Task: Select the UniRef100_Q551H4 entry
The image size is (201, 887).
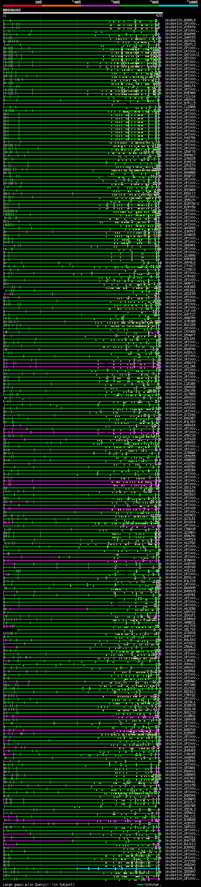Action: pyautogui.click(x=180, y=300)
